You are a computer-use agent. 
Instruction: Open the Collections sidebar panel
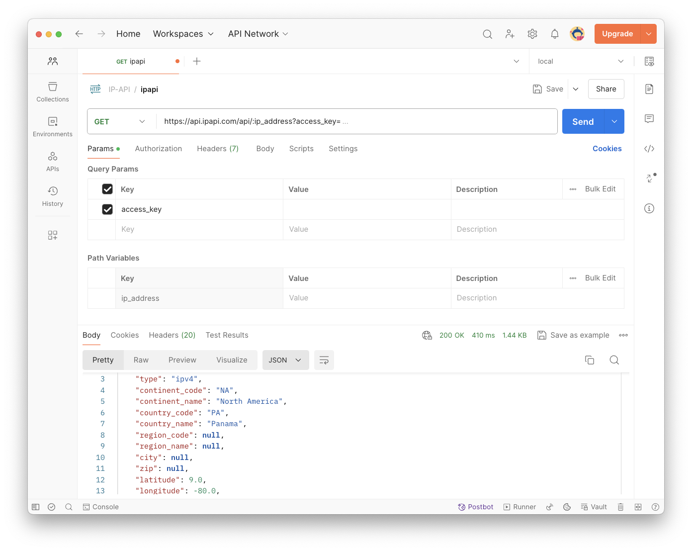click(52, 92)
